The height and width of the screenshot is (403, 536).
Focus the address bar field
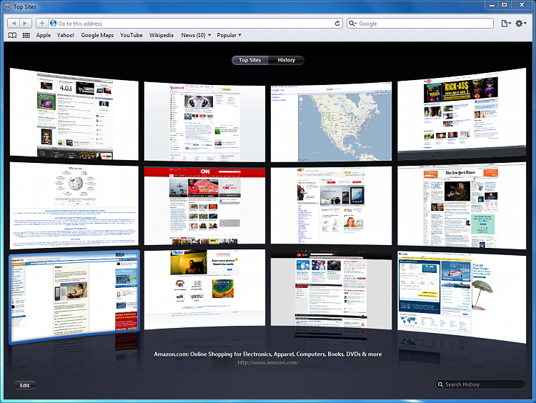tap(196, 24)
